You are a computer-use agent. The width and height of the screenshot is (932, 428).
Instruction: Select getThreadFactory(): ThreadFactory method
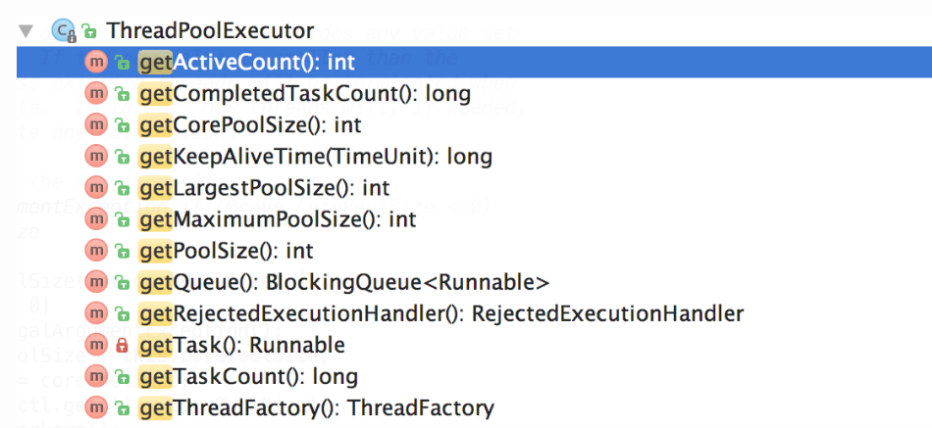click(x=317, y=407)
